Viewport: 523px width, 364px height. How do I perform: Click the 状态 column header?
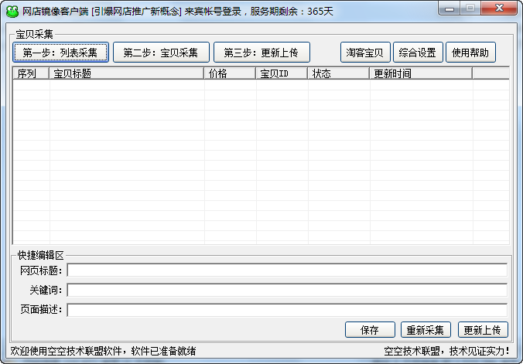pos(338,73)
